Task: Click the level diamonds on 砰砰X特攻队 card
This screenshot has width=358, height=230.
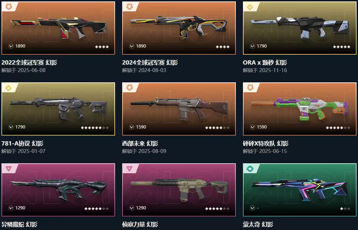Action: [338, 128]
